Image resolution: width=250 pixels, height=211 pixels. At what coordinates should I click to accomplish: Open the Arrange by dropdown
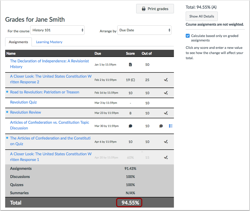pos(144,30)
